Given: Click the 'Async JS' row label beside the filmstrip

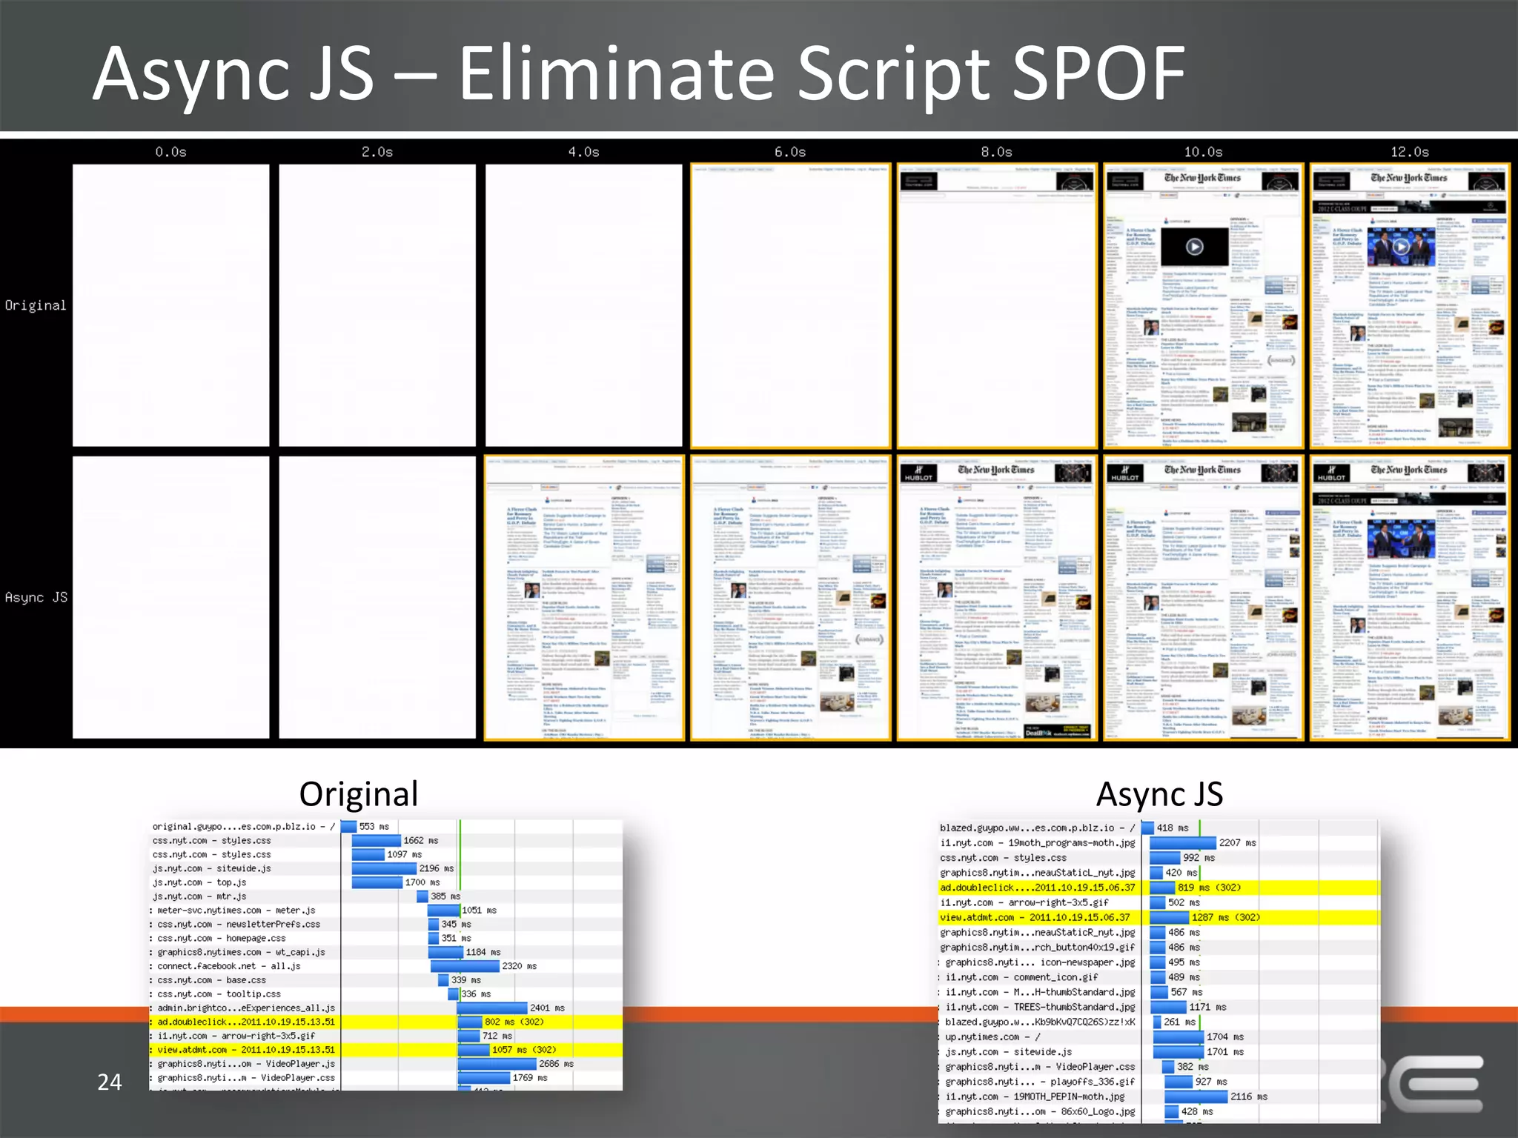Looking at the screenshot, I should (36, 597).
